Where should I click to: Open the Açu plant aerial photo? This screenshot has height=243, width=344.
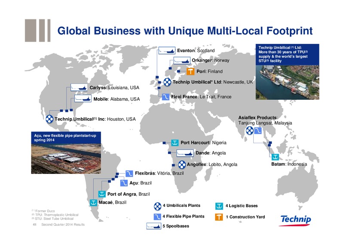[x=66, y=159]
